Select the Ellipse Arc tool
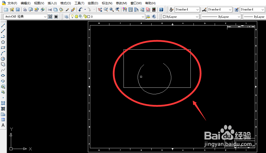Image resolution: width=266 pixels, height=153 pixels. point(3,81)
